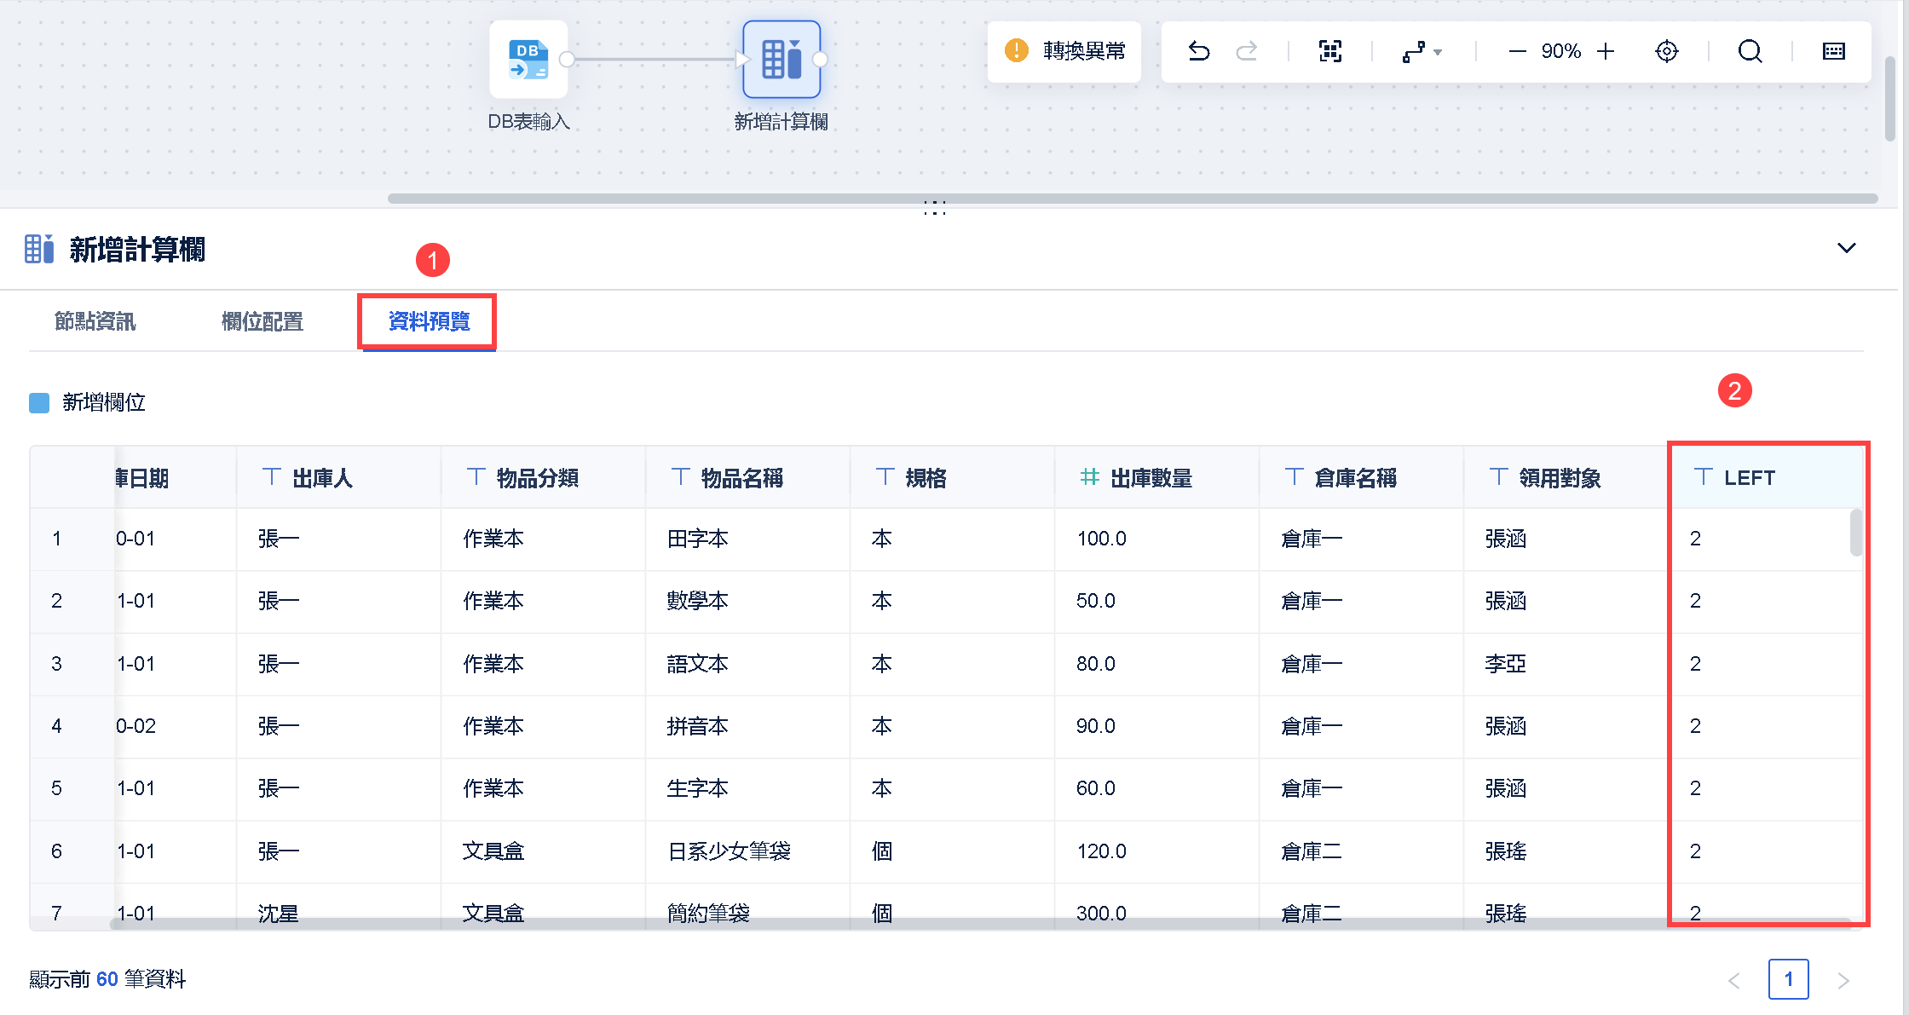Click page number 1 button
1909x1015 pixels.
point(1788,979)
